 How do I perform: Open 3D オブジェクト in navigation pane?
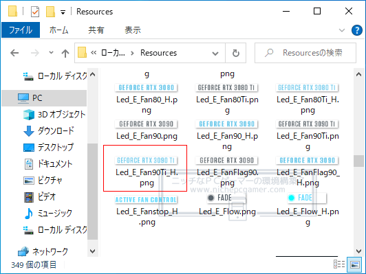(x=54, y=115)
